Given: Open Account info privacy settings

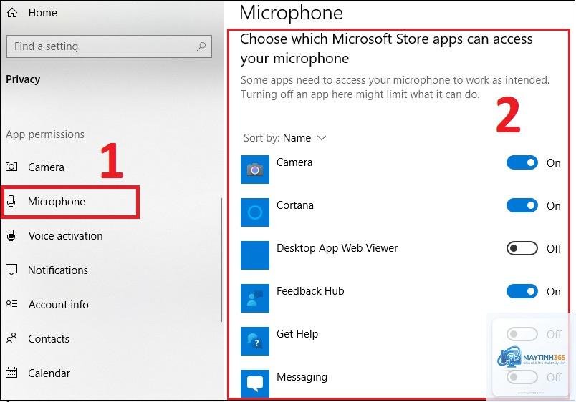Looking at the screenshot, I should click(59, 305).
